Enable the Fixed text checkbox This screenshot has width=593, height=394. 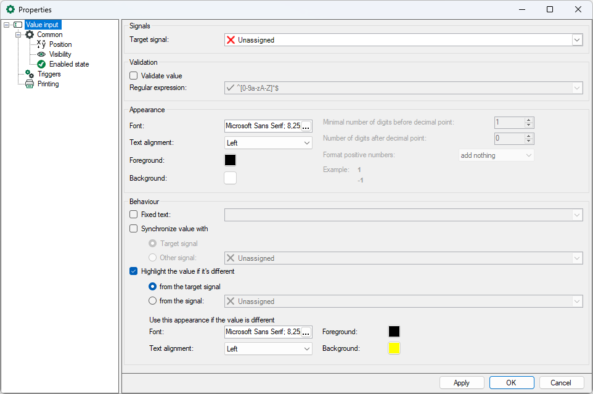[x=134, y=215]
